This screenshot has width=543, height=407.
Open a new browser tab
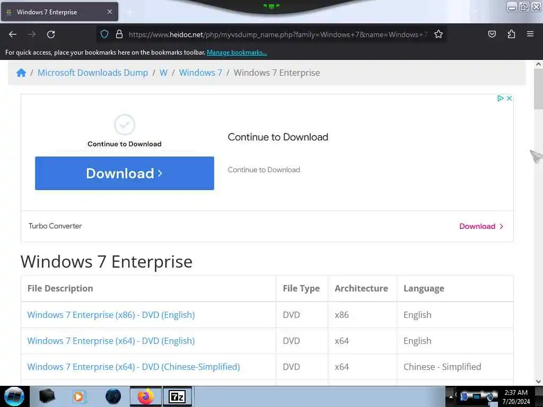tap(129, 12)
